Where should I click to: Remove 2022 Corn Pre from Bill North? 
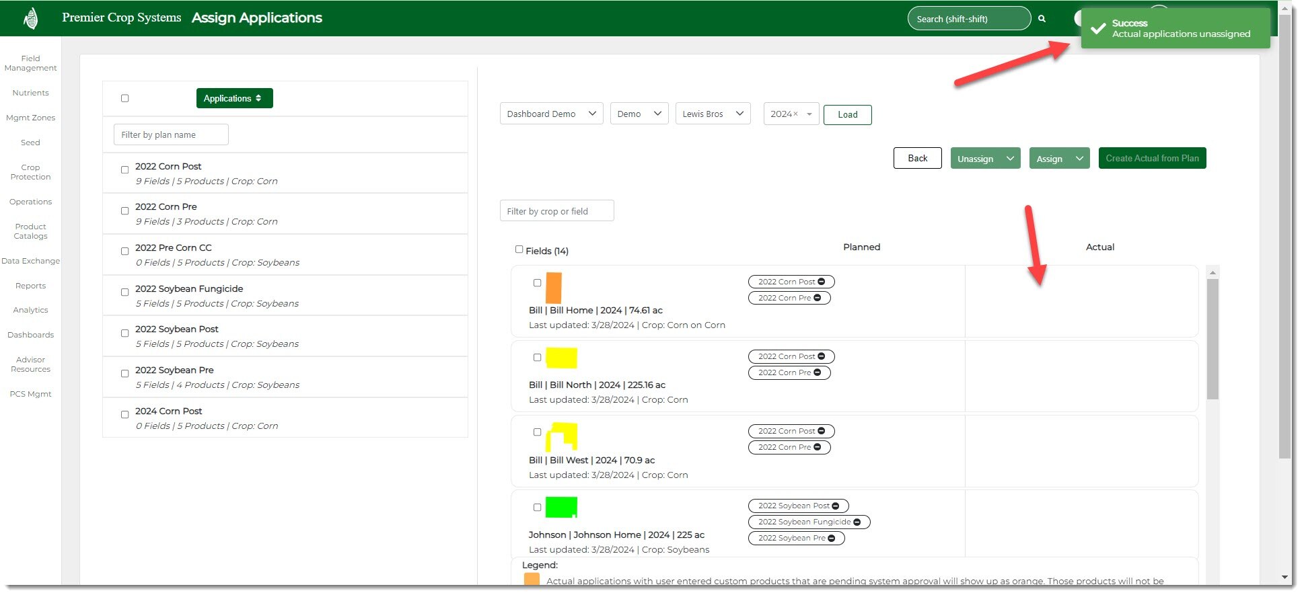click(818, 372)
